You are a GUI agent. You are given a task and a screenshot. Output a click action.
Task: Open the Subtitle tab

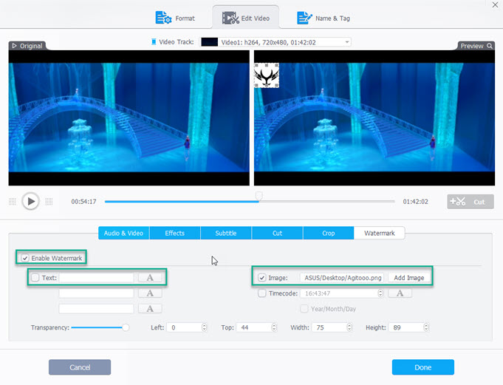coord(226,233)
